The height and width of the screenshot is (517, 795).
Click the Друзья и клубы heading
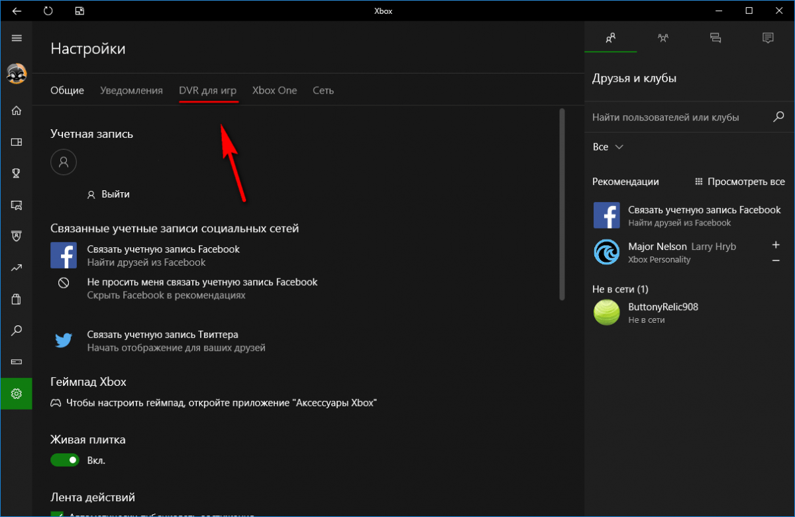point(634,78)
